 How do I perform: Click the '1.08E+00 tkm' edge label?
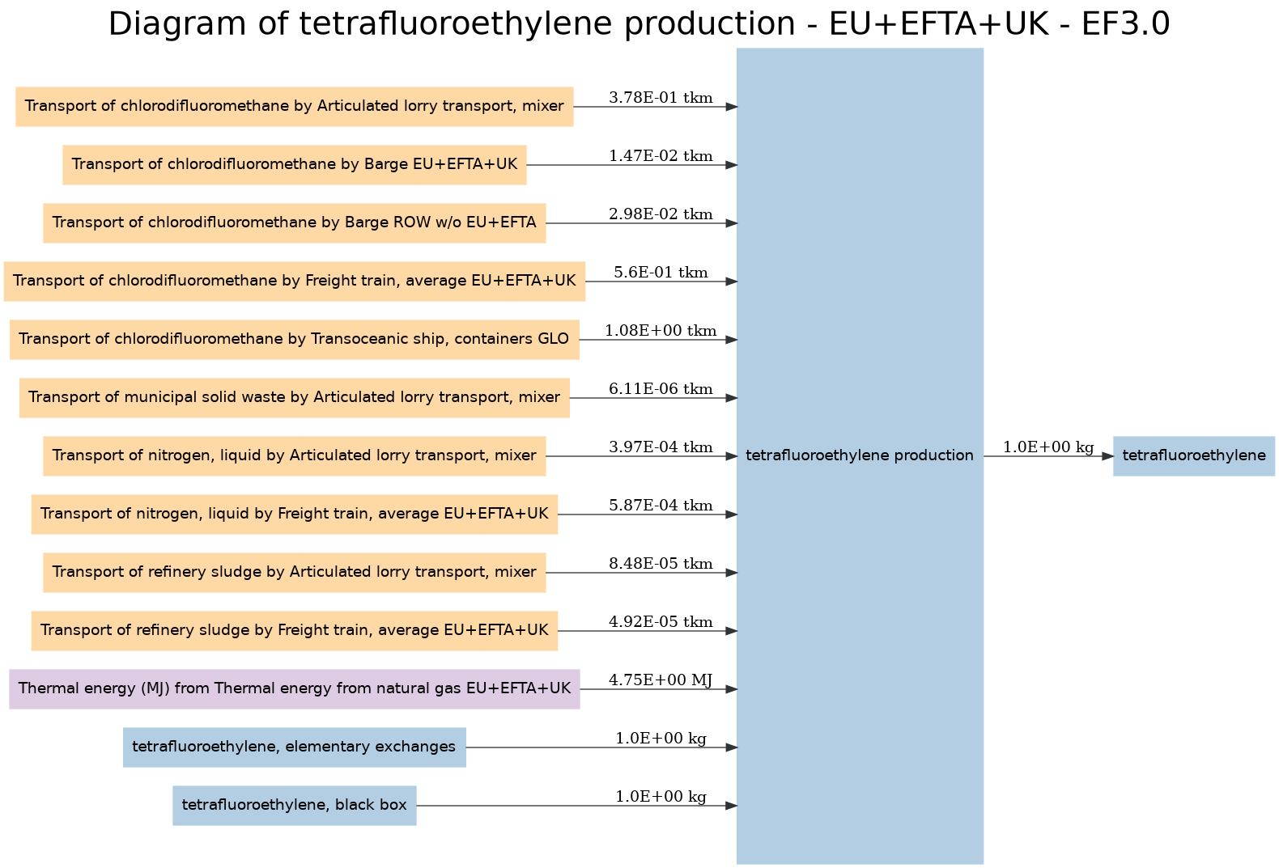click(x=661, y=331)
